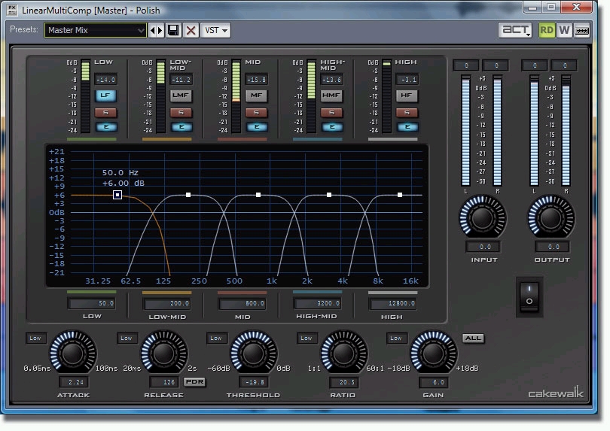The height and width of the screenshot is (431, 610).
Task: Enable the MID band with its E button
Action: [x=257, y=126]
